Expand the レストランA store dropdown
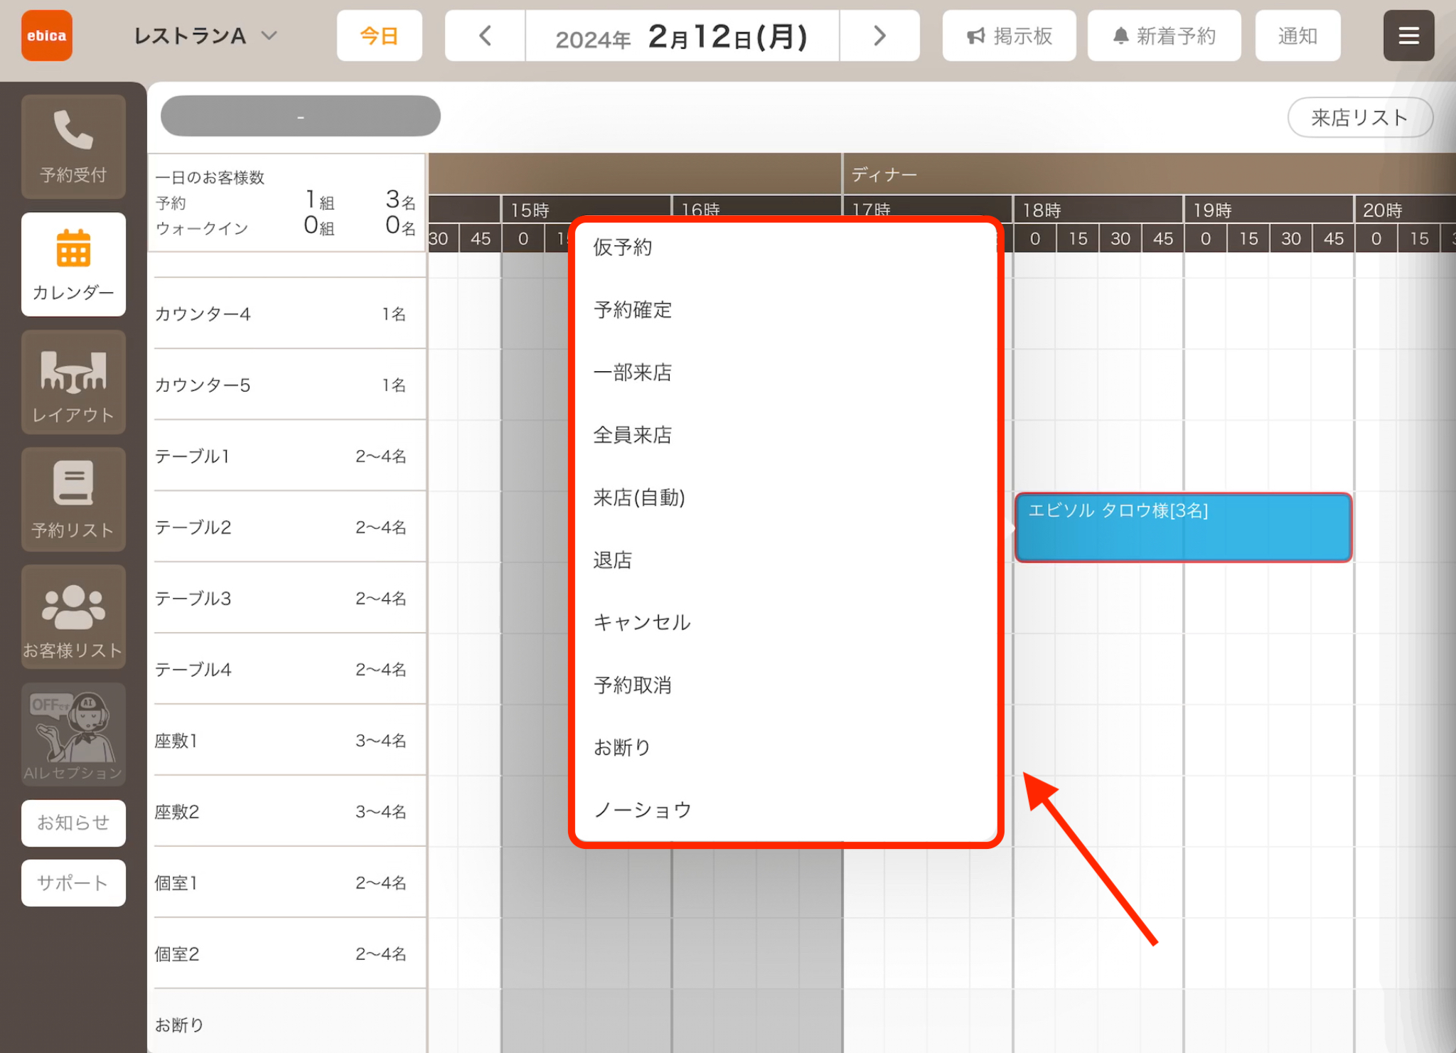 (205, 36)
